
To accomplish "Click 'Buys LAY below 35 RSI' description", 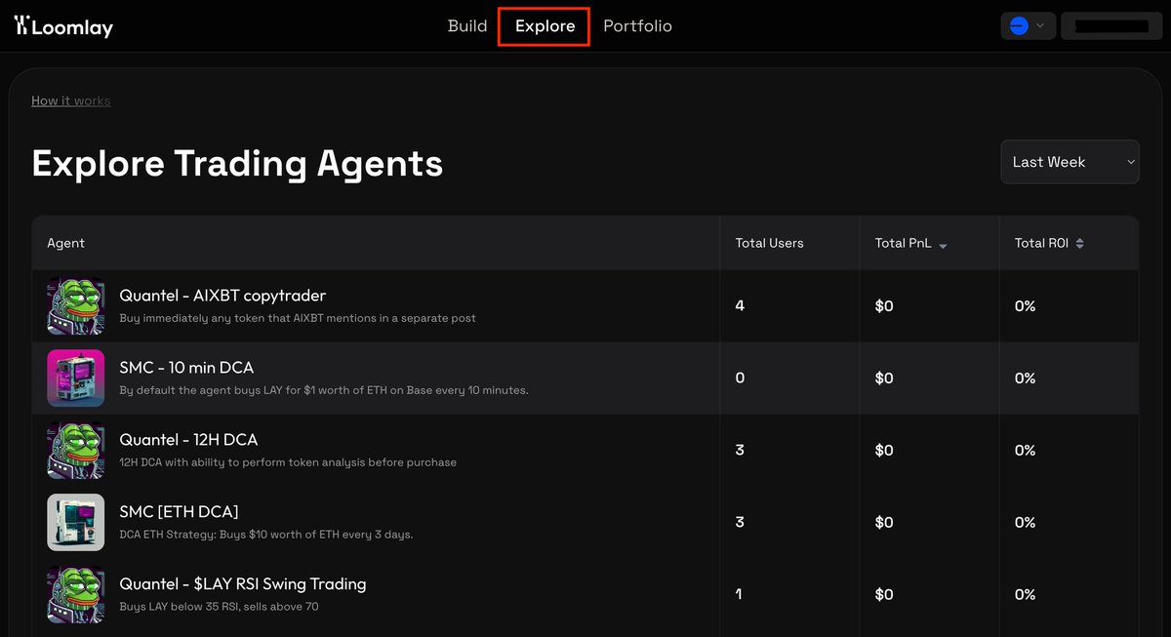I will point(219,607).
